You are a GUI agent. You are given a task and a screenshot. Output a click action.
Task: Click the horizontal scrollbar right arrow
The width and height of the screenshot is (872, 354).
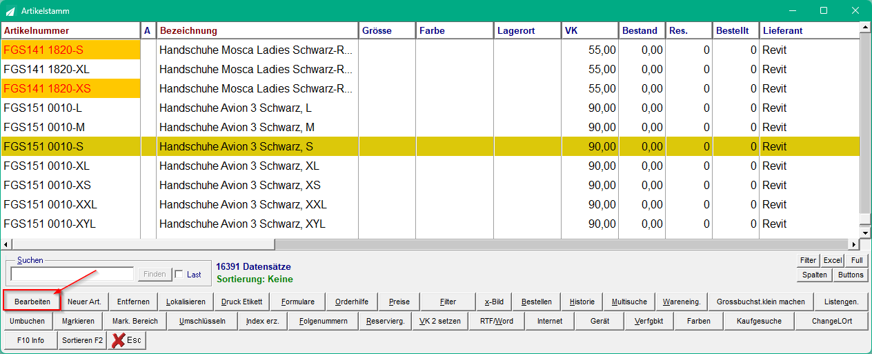tap(853, 244)
